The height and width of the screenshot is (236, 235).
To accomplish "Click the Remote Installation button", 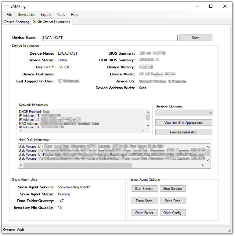I will pos(183,132).
